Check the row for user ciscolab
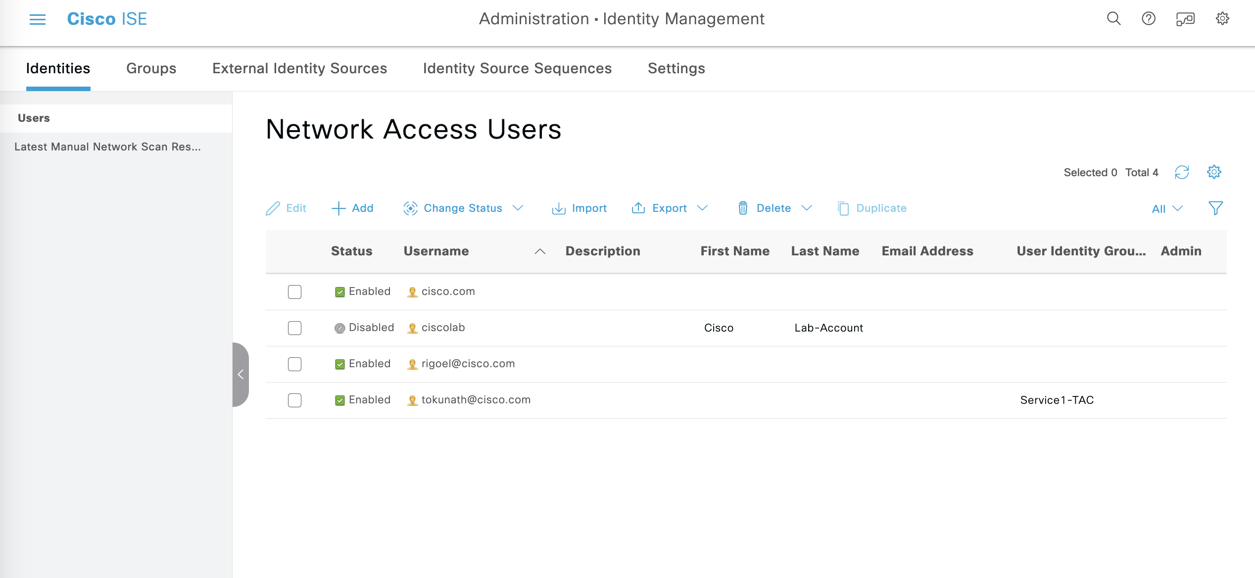 click(x=294, y=328)
